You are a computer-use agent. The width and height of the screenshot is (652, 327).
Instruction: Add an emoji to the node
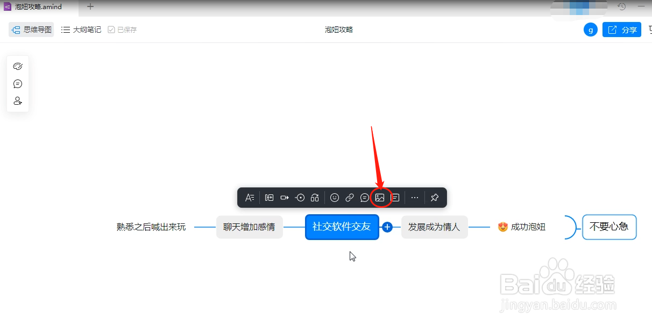(335, 198)
